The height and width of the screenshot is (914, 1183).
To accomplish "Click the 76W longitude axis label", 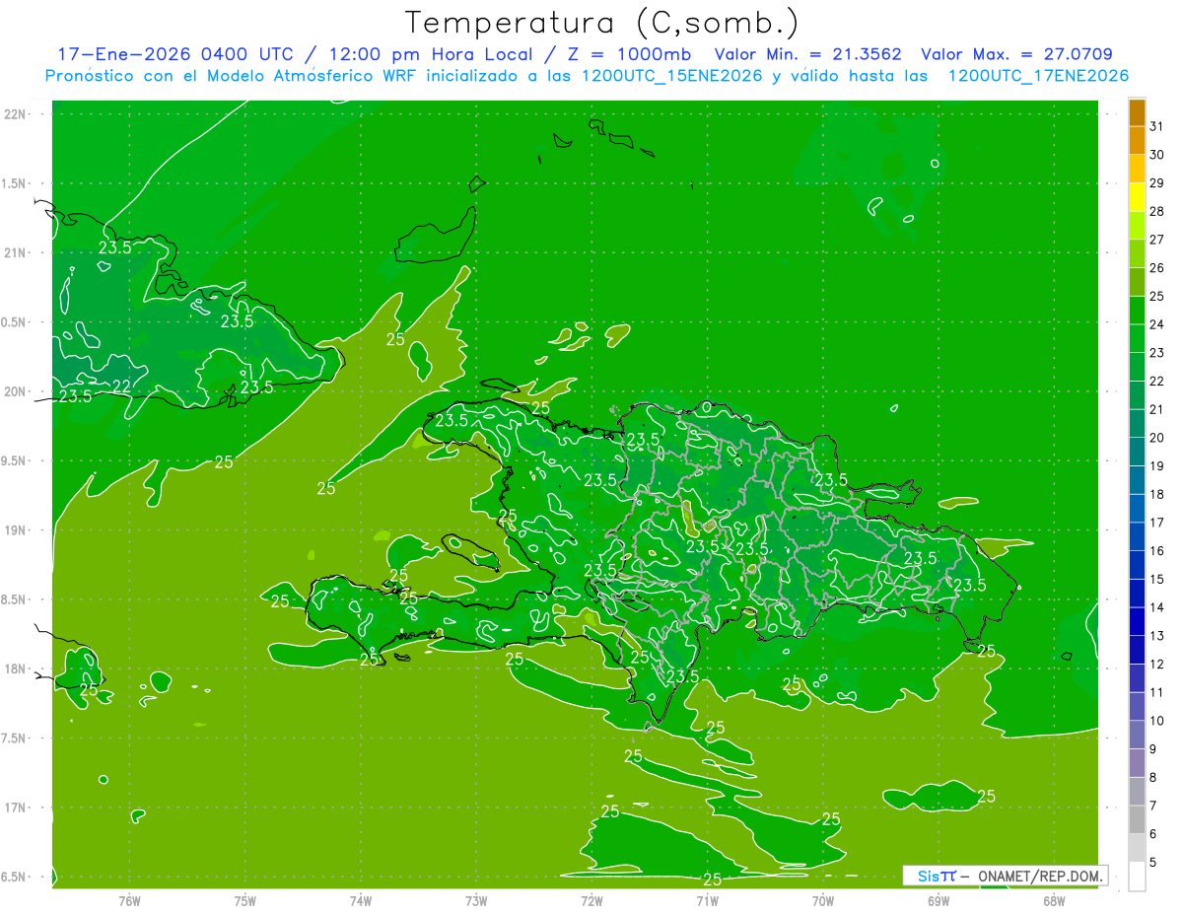I will coord(129,900).
